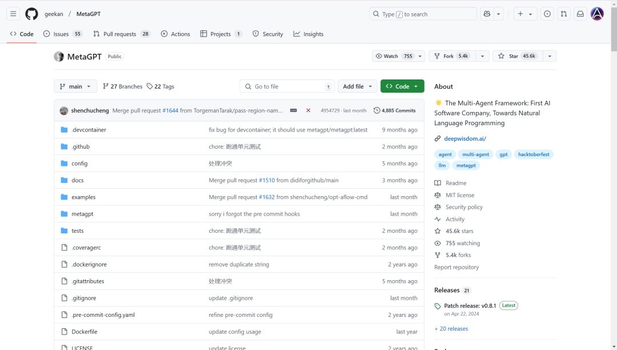Click the plus create-new icon
617x350 pixels.
click(520, 14)
